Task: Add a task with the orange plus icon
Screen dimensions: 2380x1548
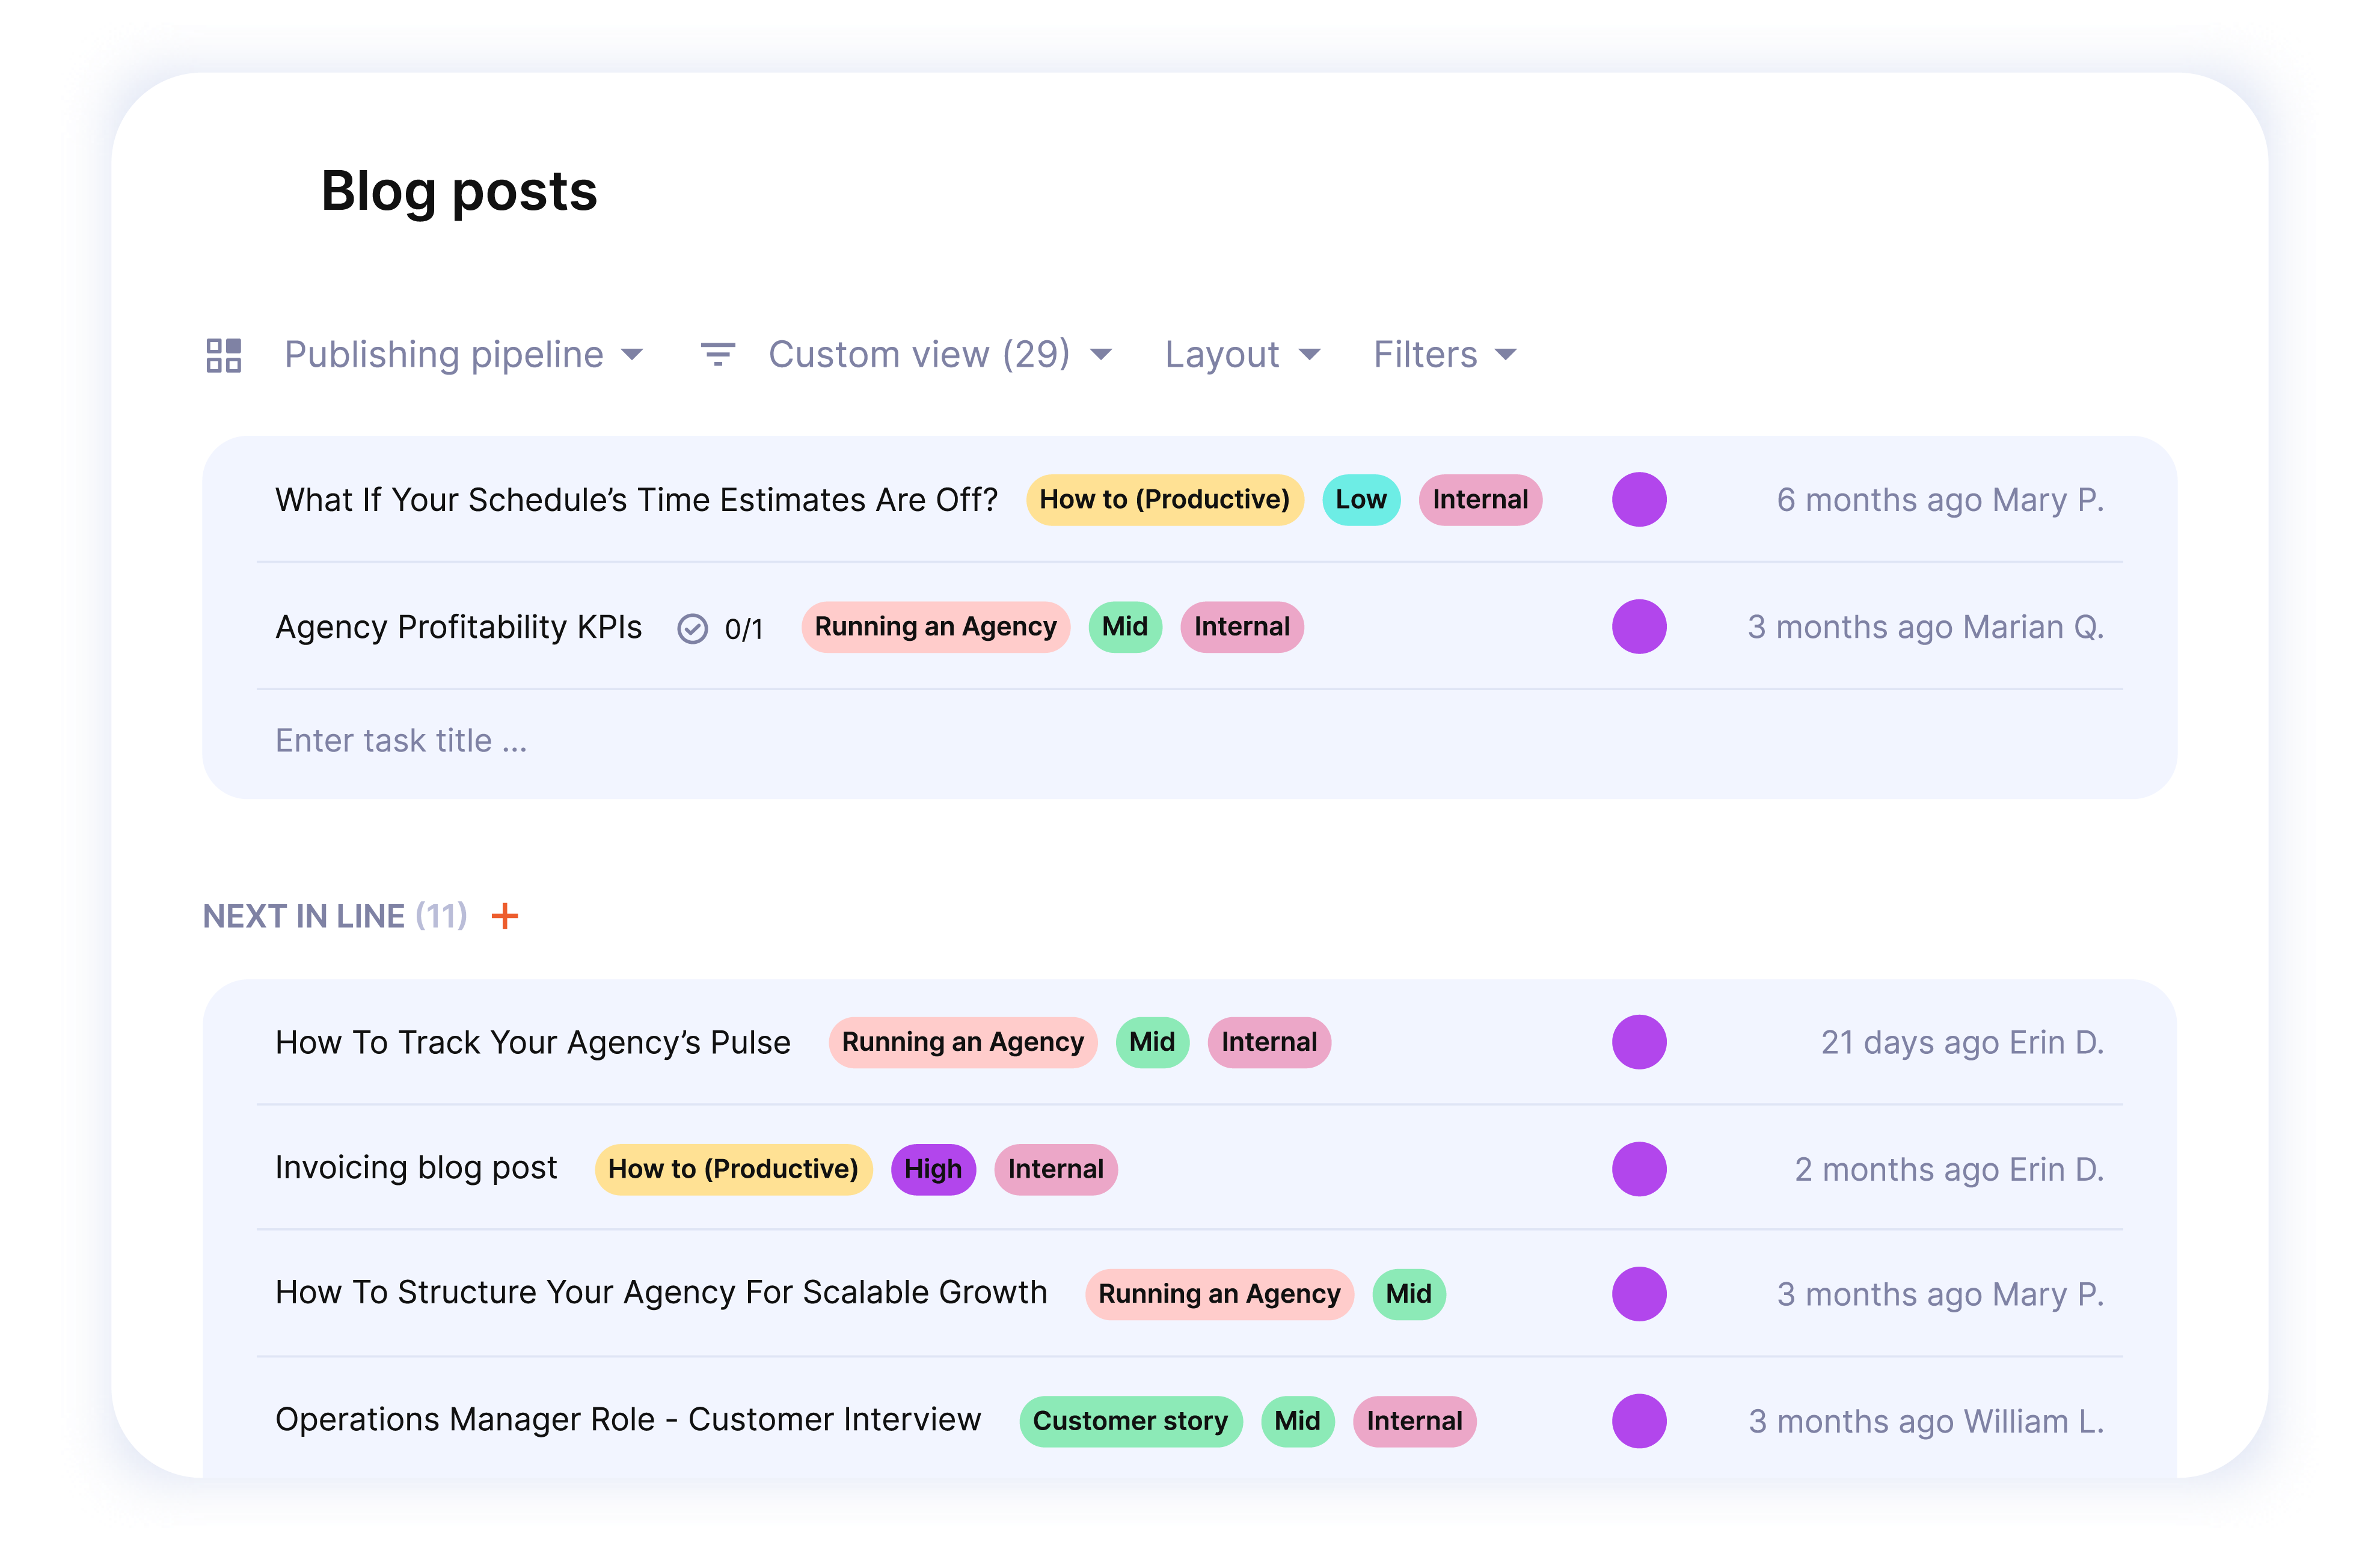Action: [505, 916]
